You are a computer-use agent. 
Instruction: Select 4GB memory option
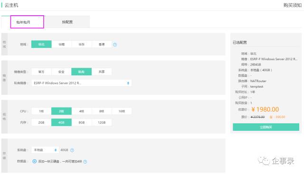click(x=61, y=122)
